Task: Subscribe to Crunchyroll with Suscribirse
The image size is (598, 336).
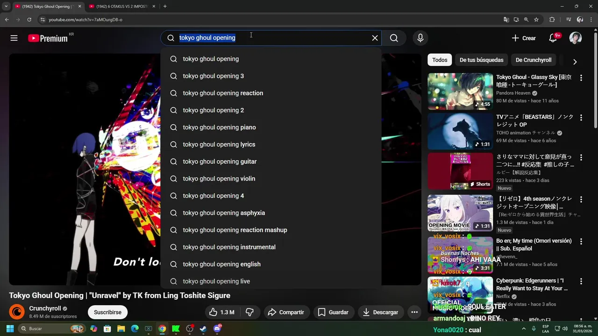Action: click(x=107, y=312)
